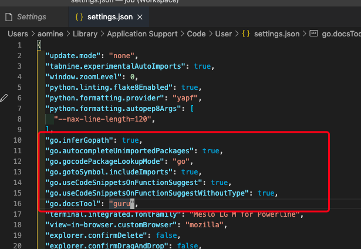Click "window.zoomLevel" key text
This screenshot has height=249, width=361.
(x=83, y=77)
